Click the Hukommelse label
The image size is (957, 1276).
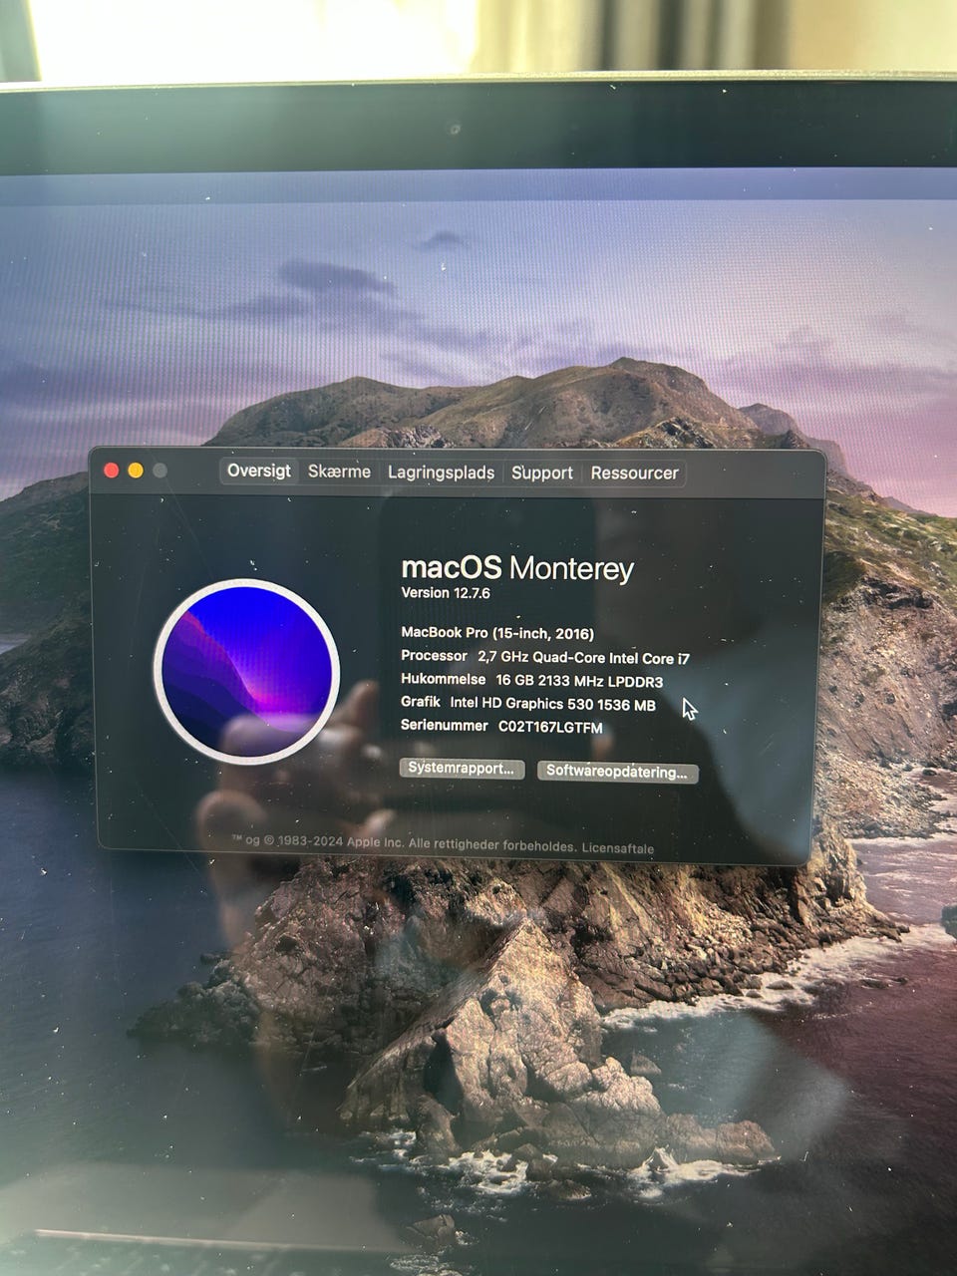[x=443, y=679]
